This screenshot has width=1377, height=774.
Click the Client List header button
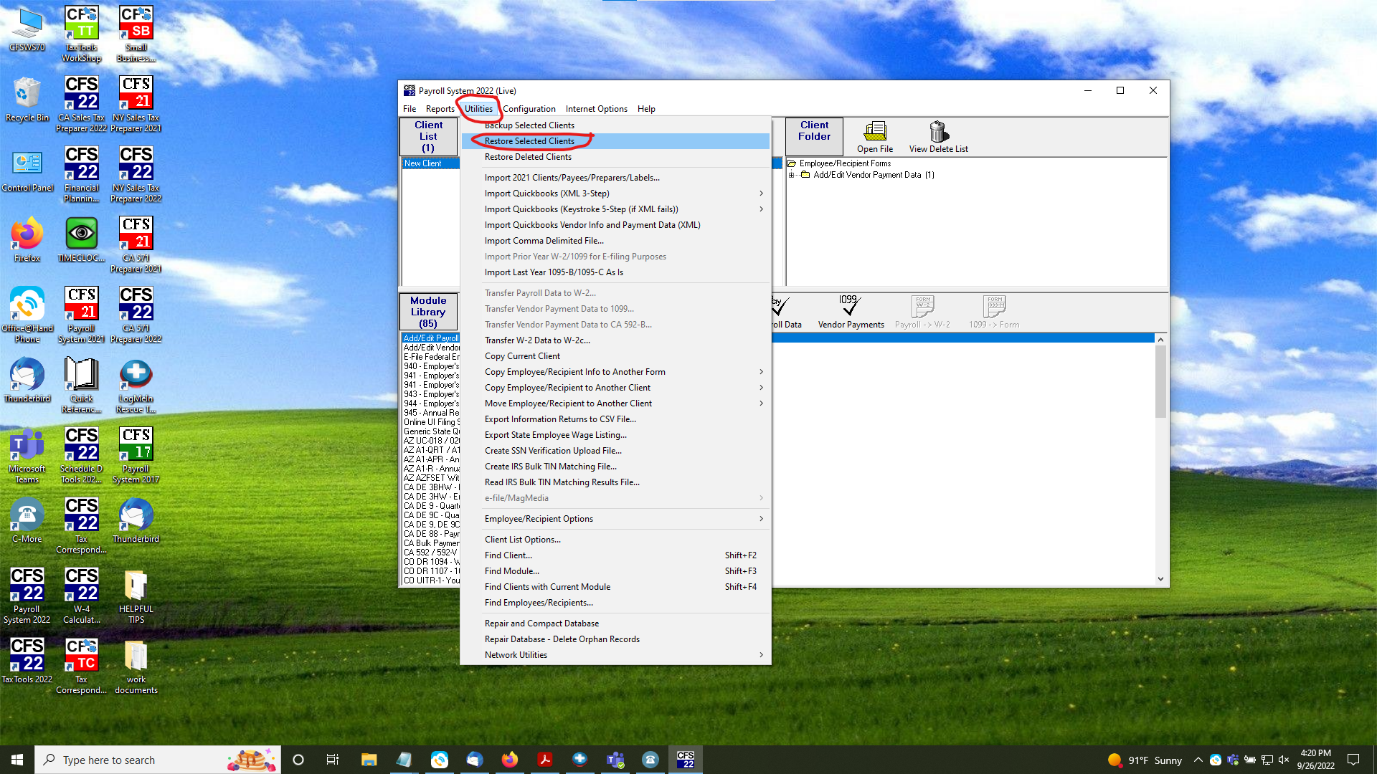[x=428, y=136]
